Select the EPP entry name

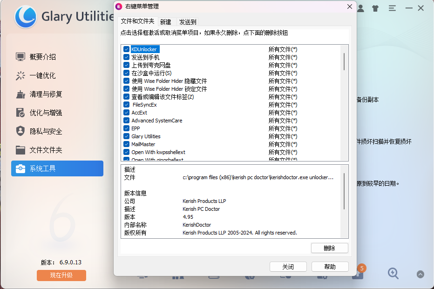tap(136, 128)
